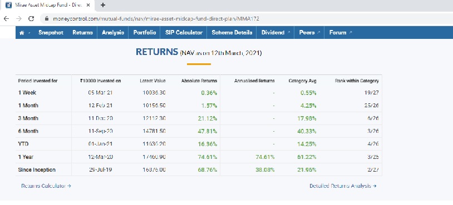Open the Forum external link
The height and width of the screenshot is (205, 453).
[341, 33]
